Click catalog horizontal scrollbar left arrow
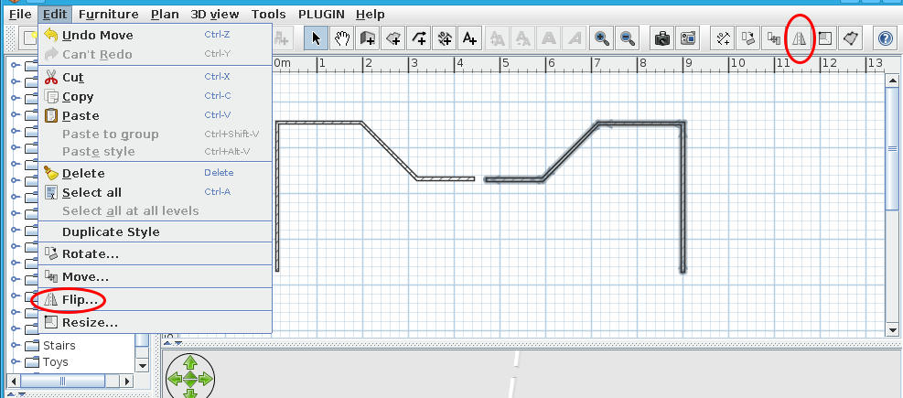This screenshot has width=903, height=398. tap(15, 381)
